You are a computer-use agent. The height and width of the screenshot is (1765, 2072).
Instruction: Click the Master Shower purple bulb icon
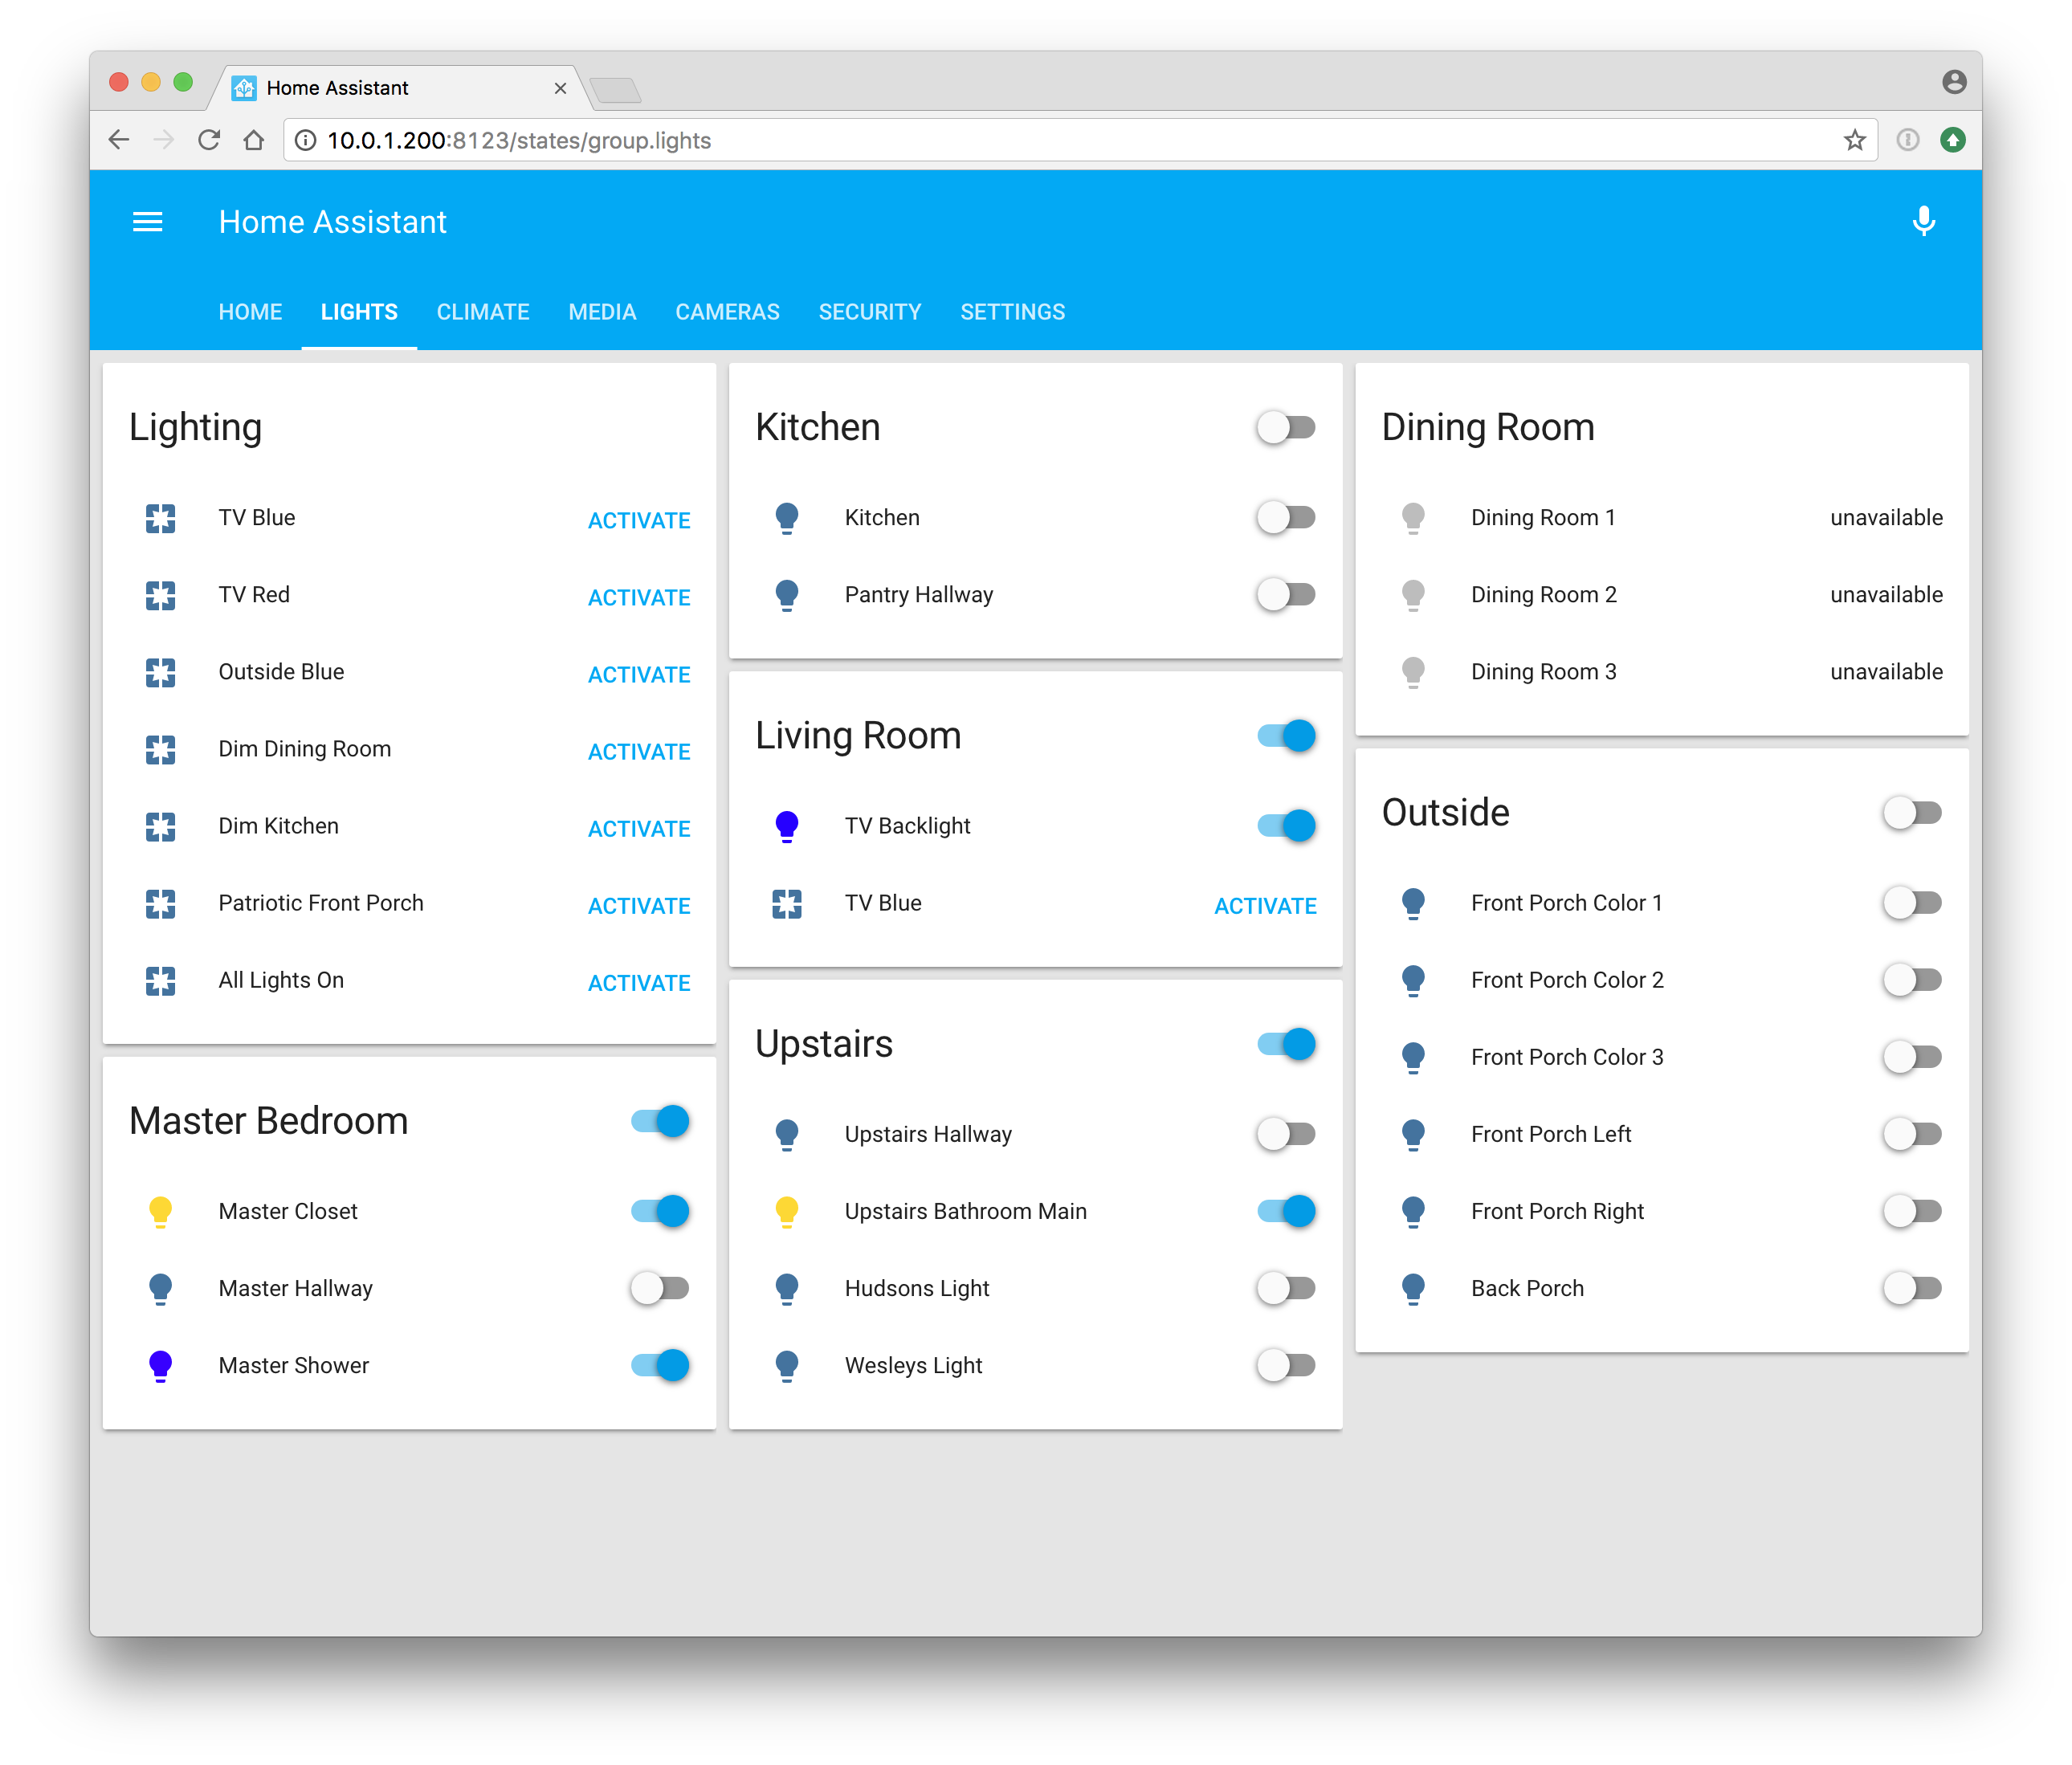(160, 1365)
